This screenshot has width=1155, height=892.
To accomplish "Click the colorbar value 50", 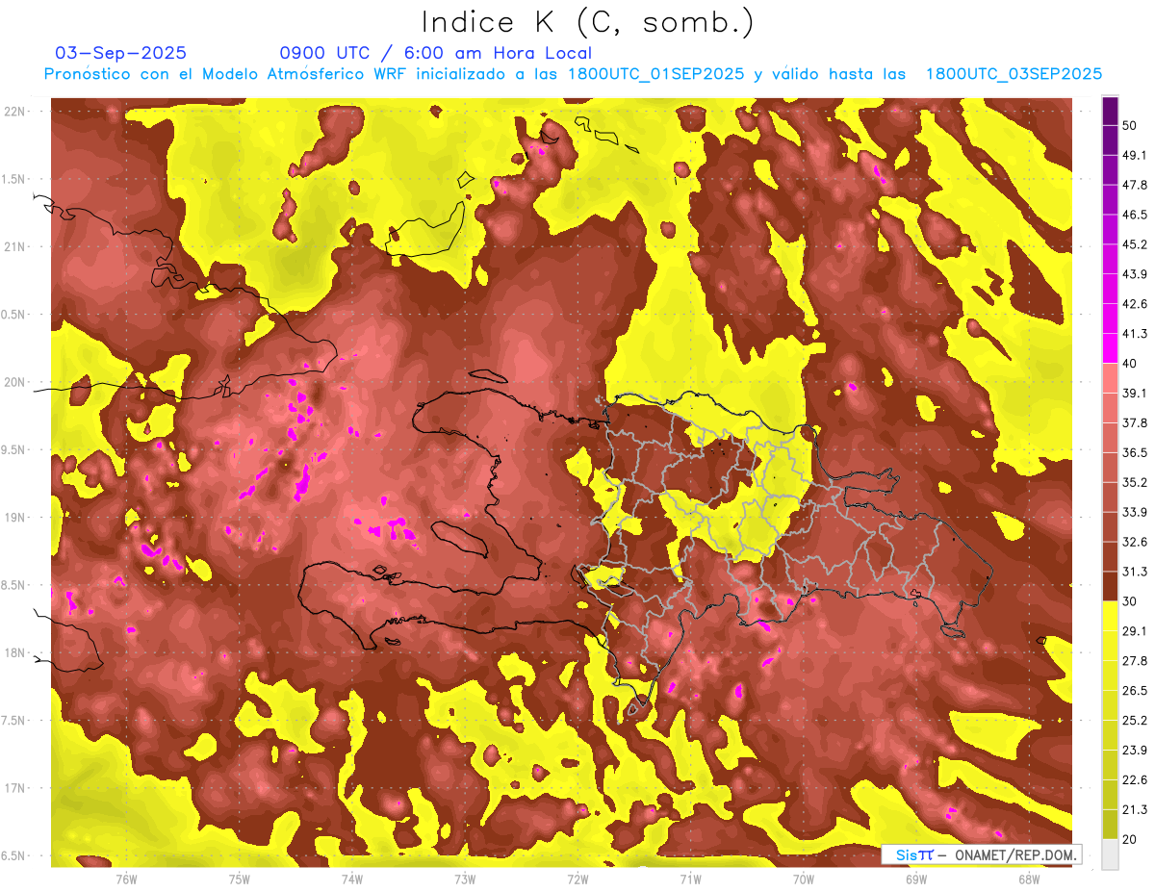I will (x=1130, y=126).
